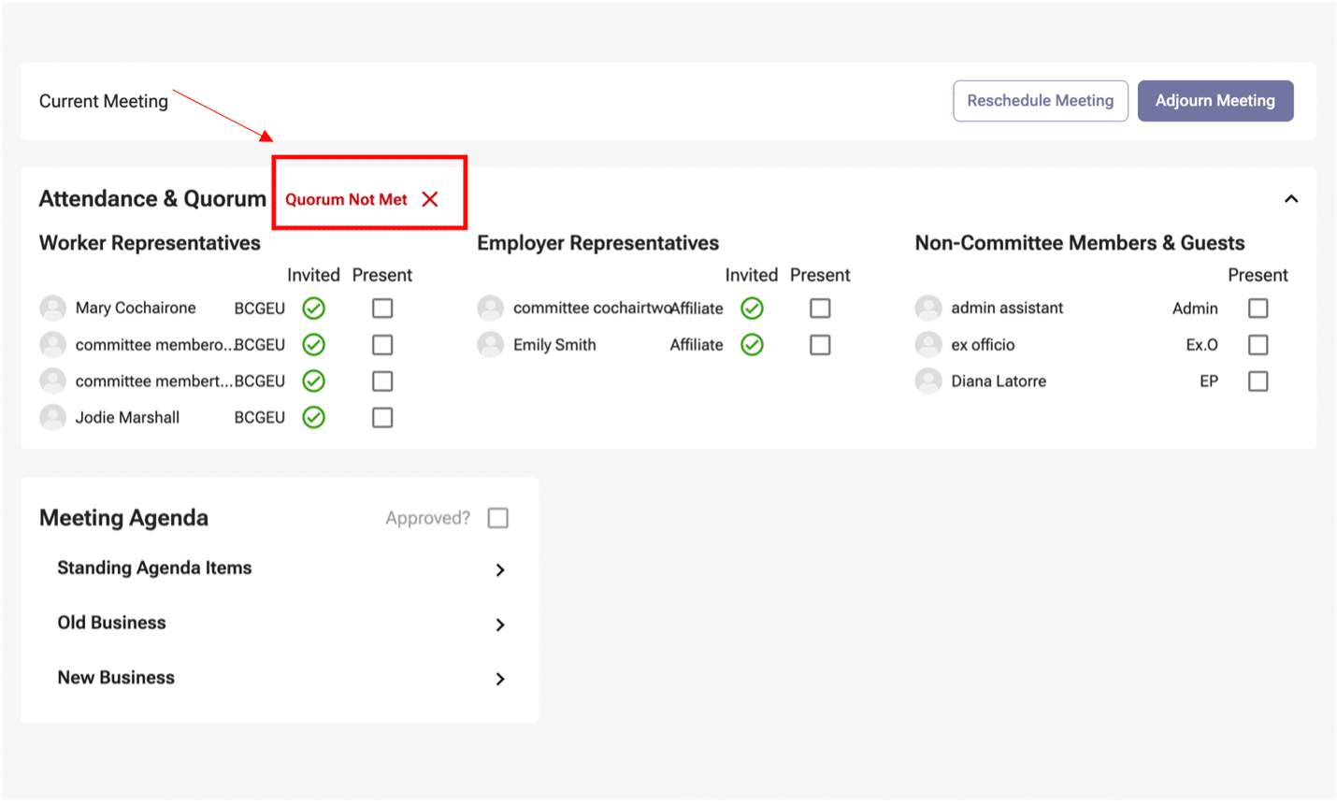Click Mary Cochairone's avatar icon

click(x=53, y=308)
